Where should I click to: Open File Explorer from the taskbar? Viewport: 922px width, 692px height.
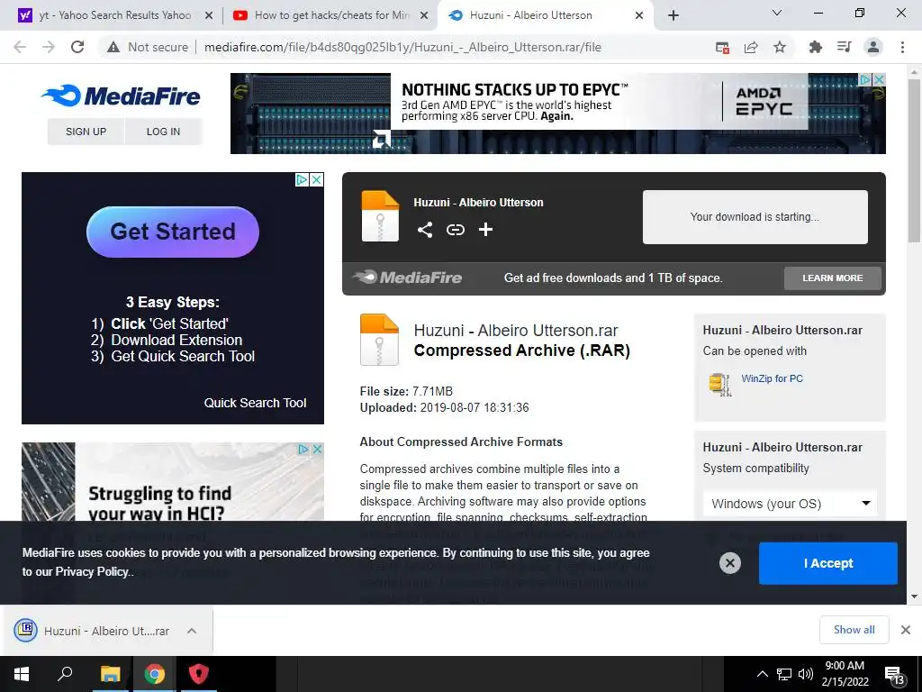[110, 674]
